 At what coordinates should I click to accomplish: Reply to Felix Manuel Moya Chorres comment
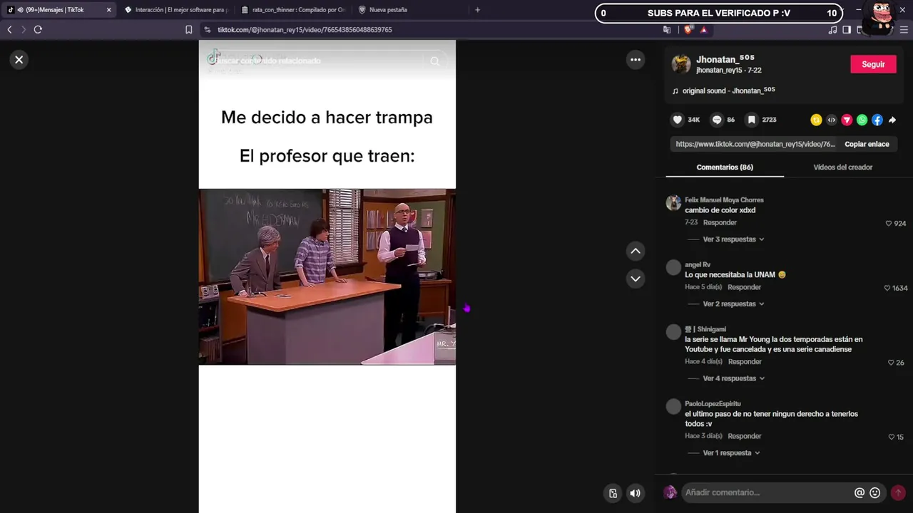[720, 223]
